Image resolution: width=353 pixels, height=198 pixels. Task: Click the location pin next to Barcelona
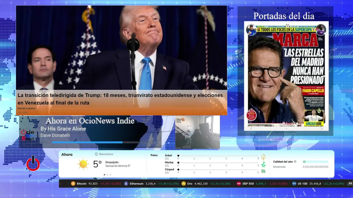[97, 154]
